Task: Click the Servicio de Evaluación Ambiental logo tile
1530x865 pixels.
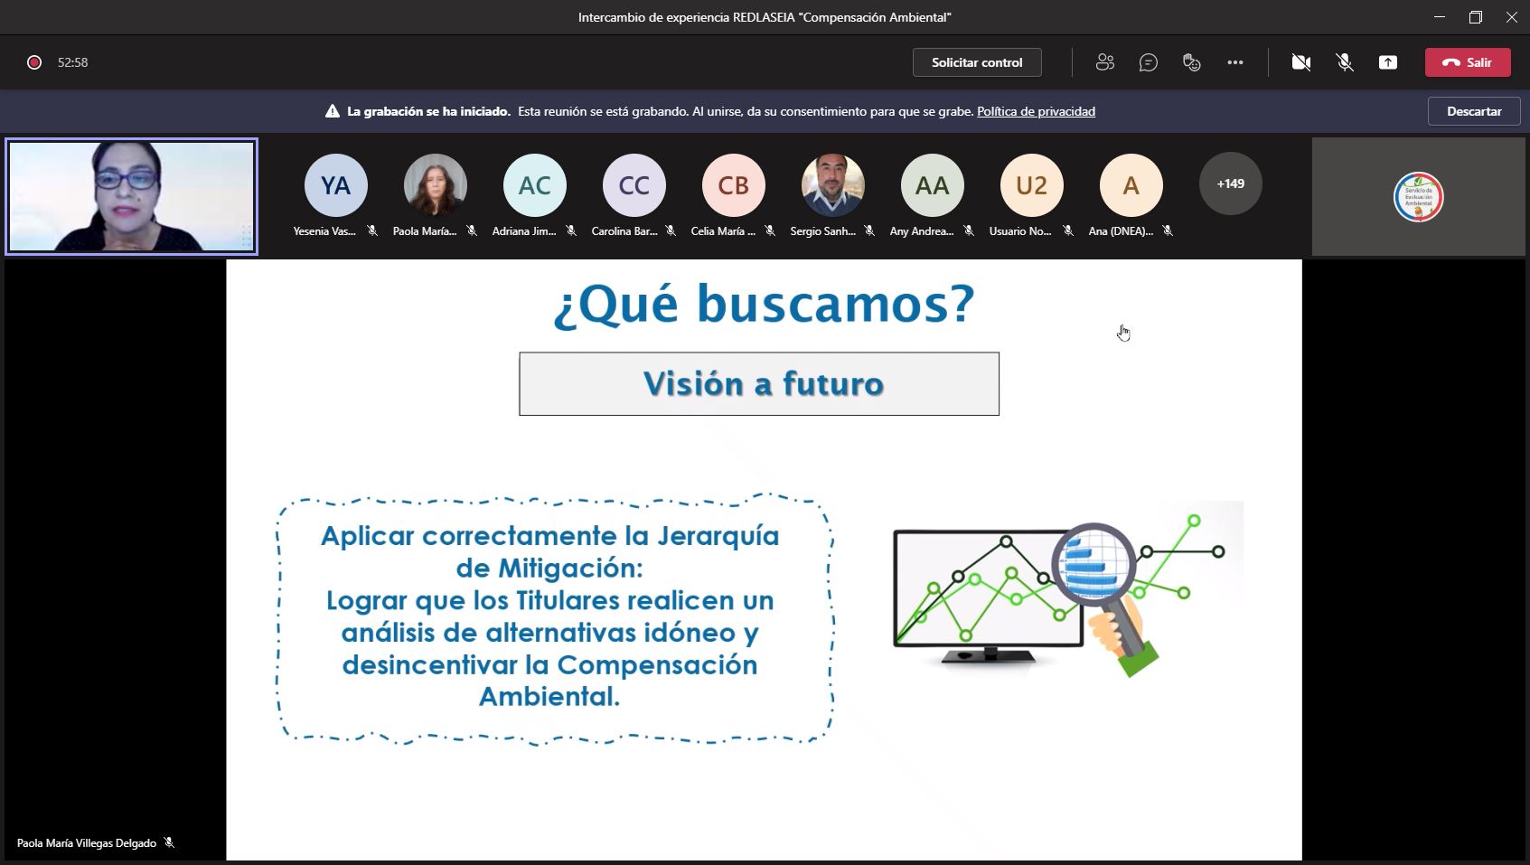Action: pyautogui.click(x=1418, y=197)
